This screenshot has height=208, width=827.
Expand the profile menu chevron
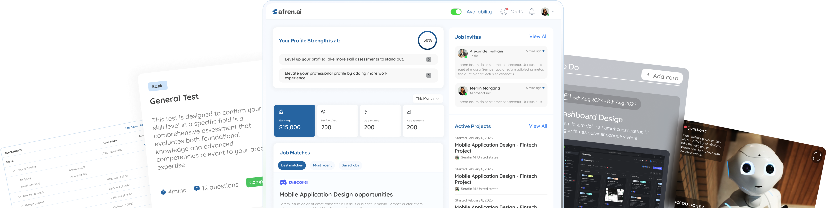coord(553,12)
